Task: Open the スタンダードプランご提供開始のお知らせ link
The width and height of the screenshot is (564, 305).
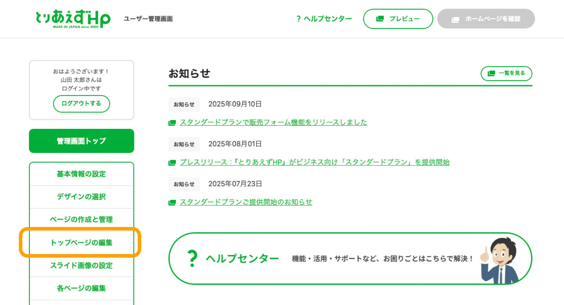Action: (246, 202)
